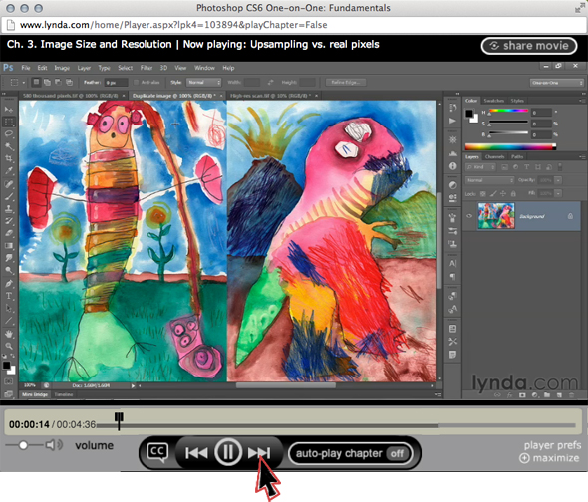The width and height of the screenshot is (588, 502).
Task: Go back to the previous movie
Action: (x=196, y=453)
